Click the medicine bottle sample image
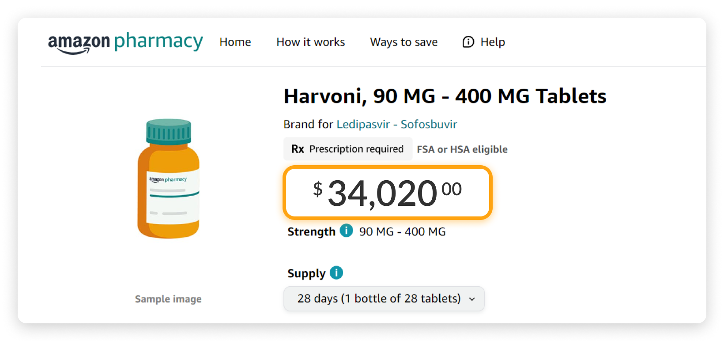Image resolution: width=724 pixels, height=341 pixels. (x=169, y=179)
